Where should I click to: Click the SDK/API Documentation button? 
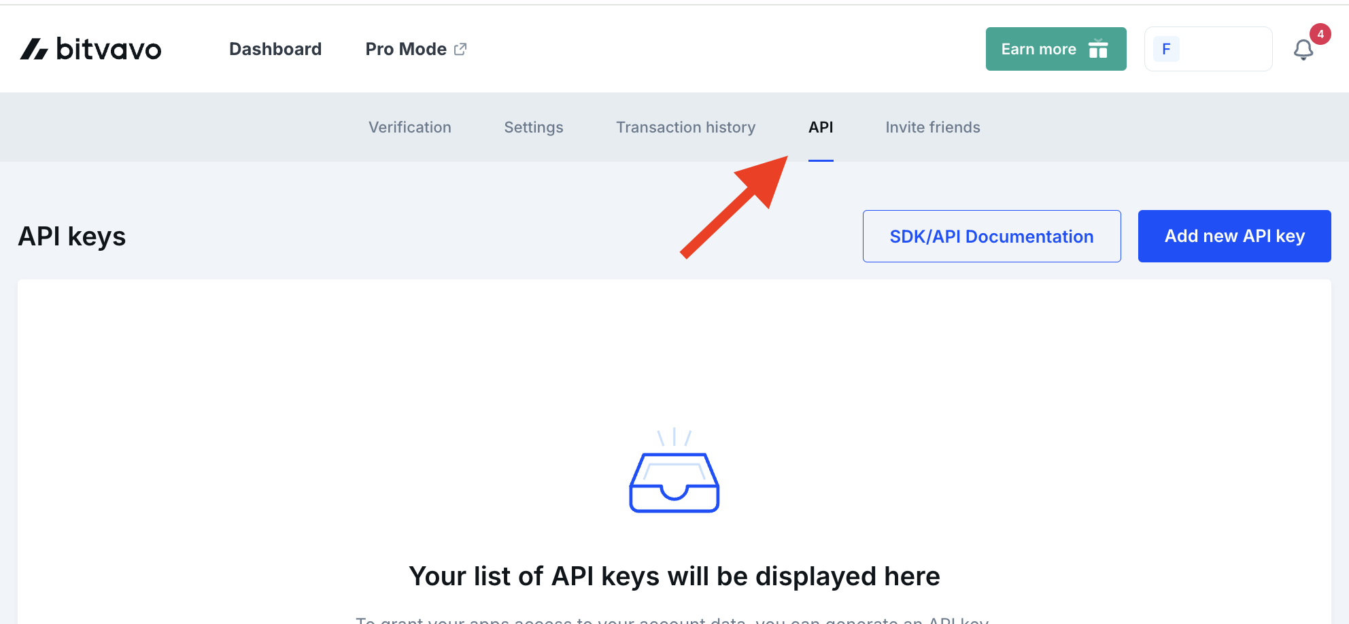pyautogui.click(x=991, y=236)
